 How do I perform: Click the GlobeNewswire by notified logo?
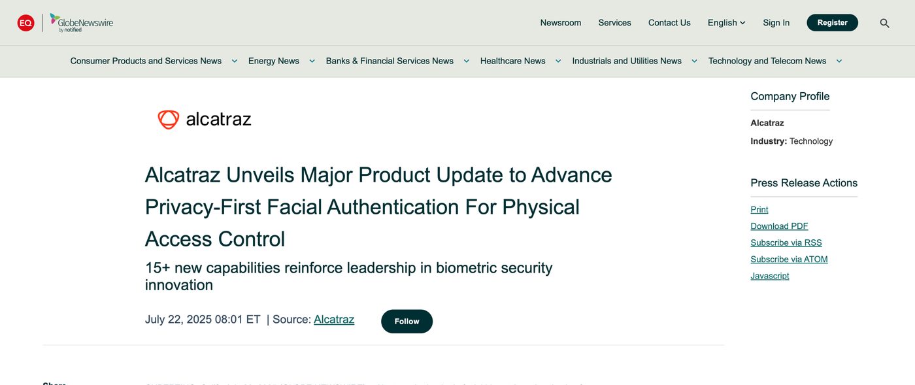(x=82, y=22)
